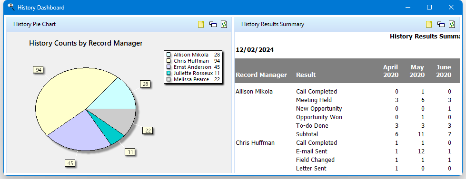Maximize the History Dashboard window
Image resolution: width=466 pixels, height=179 pixels.
click(429, 8)
